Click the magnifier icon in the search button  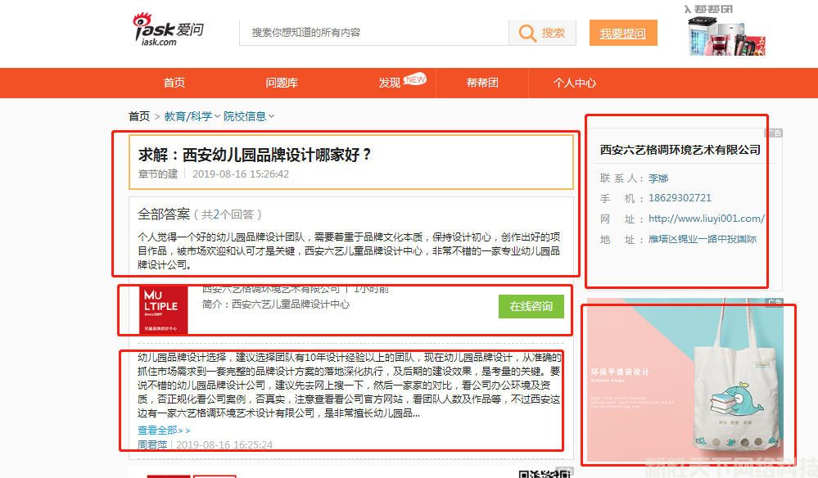tap(526, 33)
